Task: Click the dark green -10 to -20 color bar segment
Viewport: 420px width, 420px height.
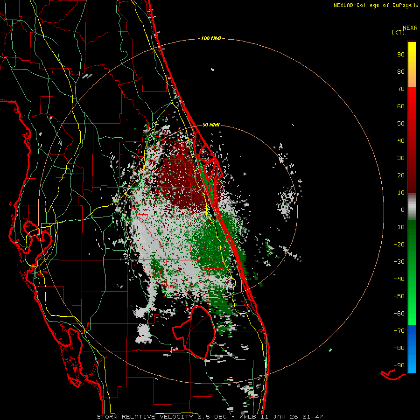Action: (x=412, y=236)
